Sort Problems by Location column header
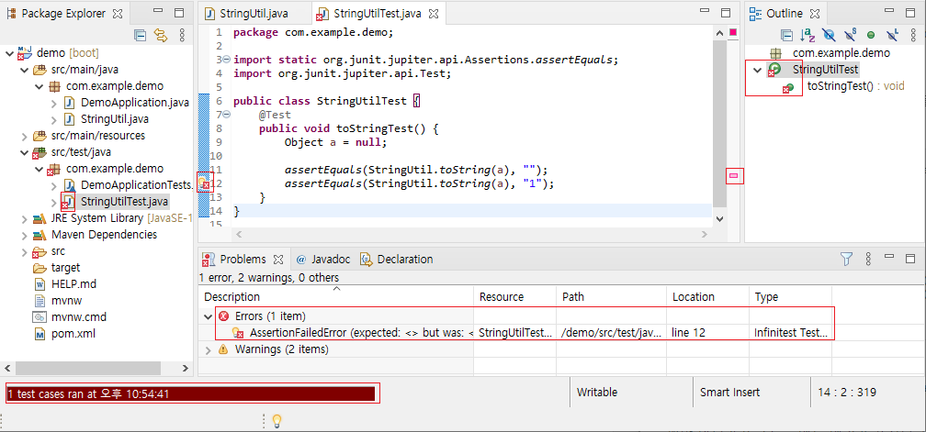 (708, 297)
